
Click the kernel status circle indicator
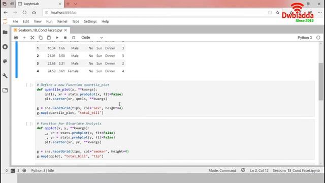click(x=318, y=38)
